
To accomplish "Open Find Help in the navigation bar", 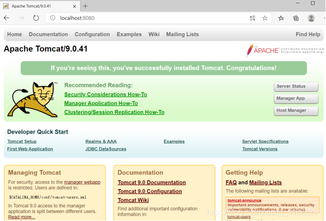I will click(x=308, y=34).
